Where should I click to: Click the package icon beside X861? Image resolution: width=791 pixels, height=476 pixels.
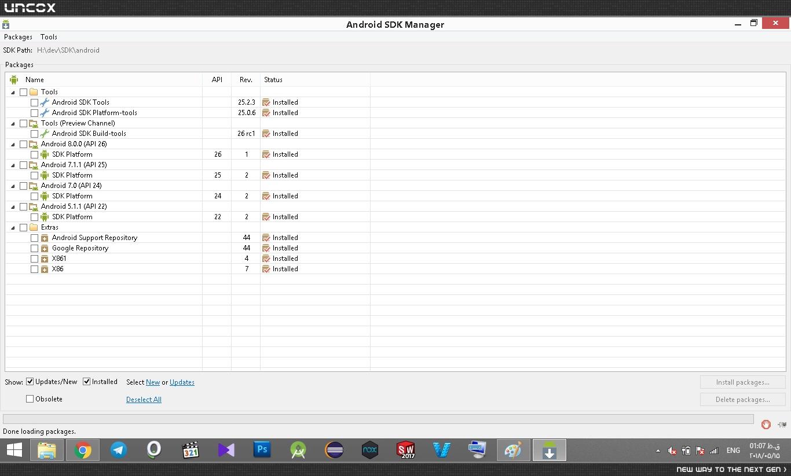[x=45, y=259]
